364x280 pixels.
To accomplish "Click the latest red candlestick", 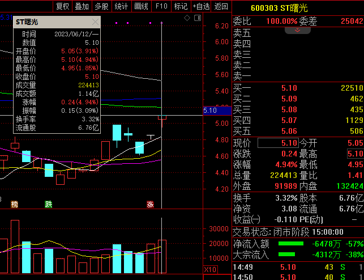I will (x=162, y=117).
